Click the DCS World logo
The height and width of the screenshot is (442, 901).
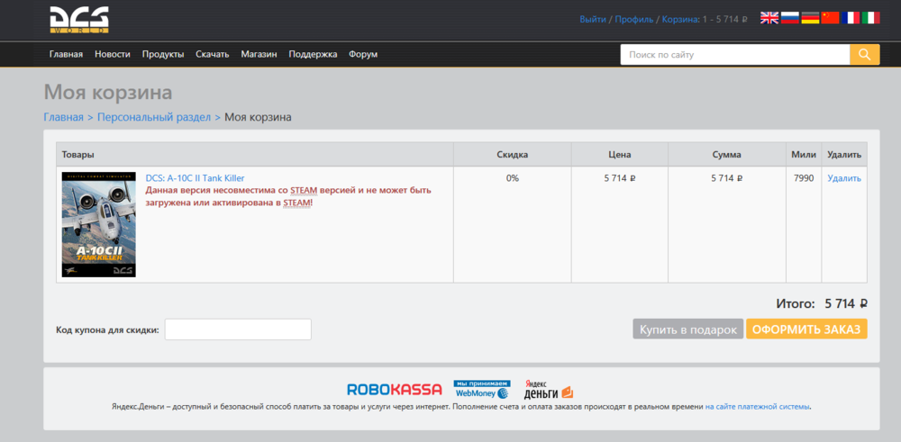[x=78, y=20]
